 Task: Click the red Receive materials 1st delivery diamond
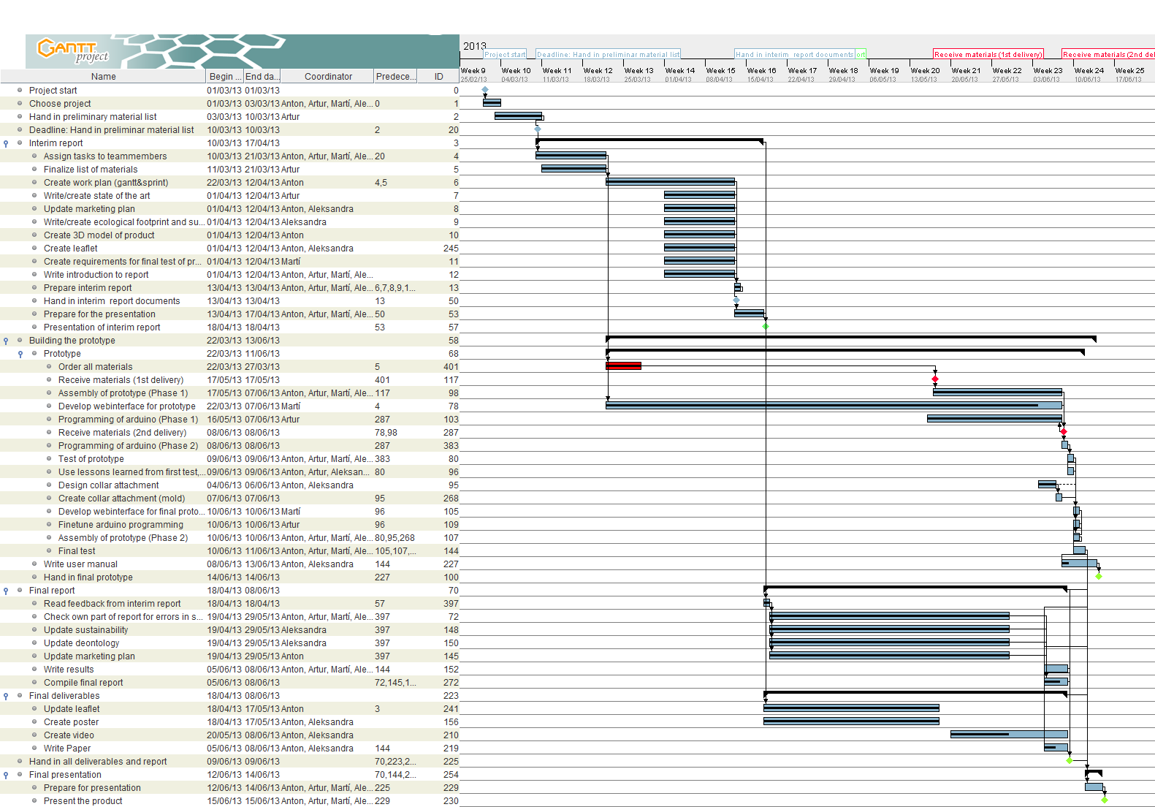pyautogui.click(x=935, y=379)
